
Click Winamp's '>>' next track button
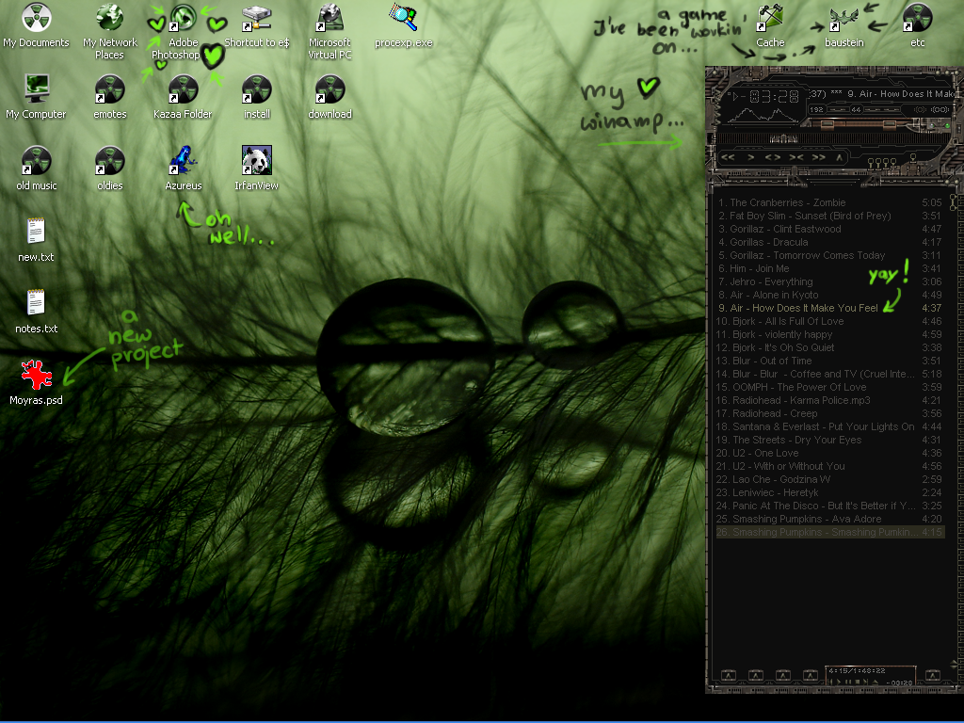(819, 157)
